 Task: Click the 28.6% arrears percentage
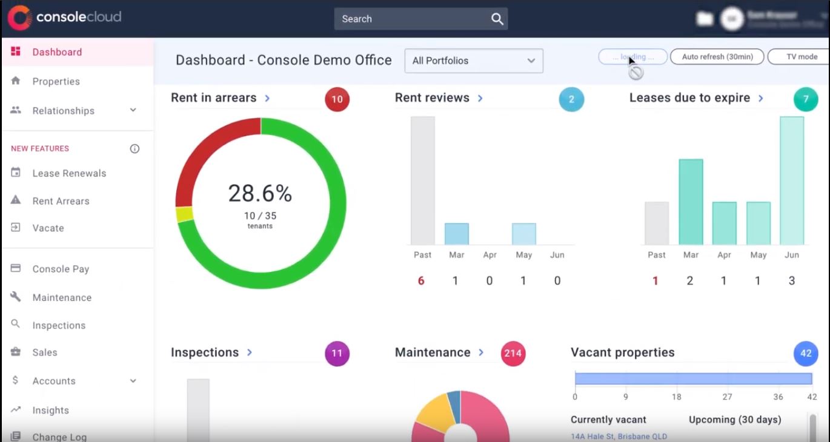[260, 193]
